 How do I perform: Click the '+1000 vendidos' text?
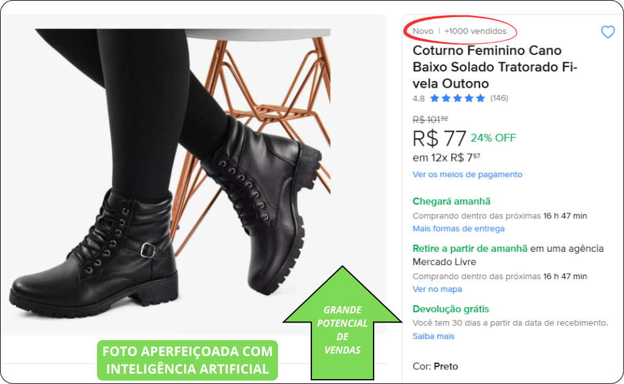pos(475,31)
